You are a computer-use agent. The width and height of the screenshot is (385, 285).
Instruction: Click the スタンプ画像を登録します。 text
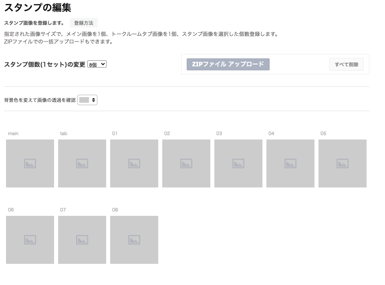coord(34,23)
